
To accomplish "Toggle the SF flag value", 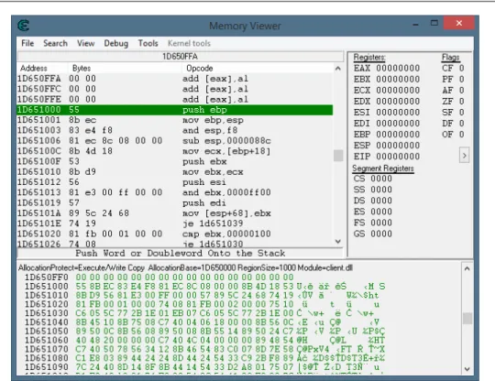I will point(461,113).
